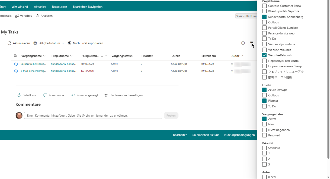Click the column type icon in table header
Viewport: 330px width, 179px height.
pos(15,56)
